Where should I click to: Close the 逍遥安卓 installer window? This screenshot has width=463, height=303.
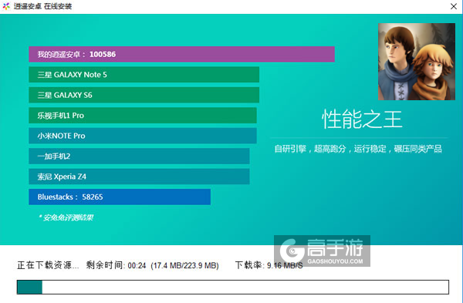[x=454, y=6]
